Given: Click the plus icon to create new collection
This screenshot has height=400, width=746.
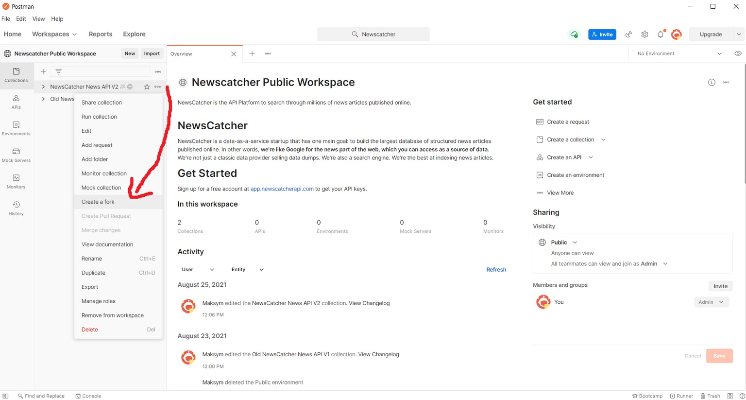Looking at the screenshot, I should (43, 71).
